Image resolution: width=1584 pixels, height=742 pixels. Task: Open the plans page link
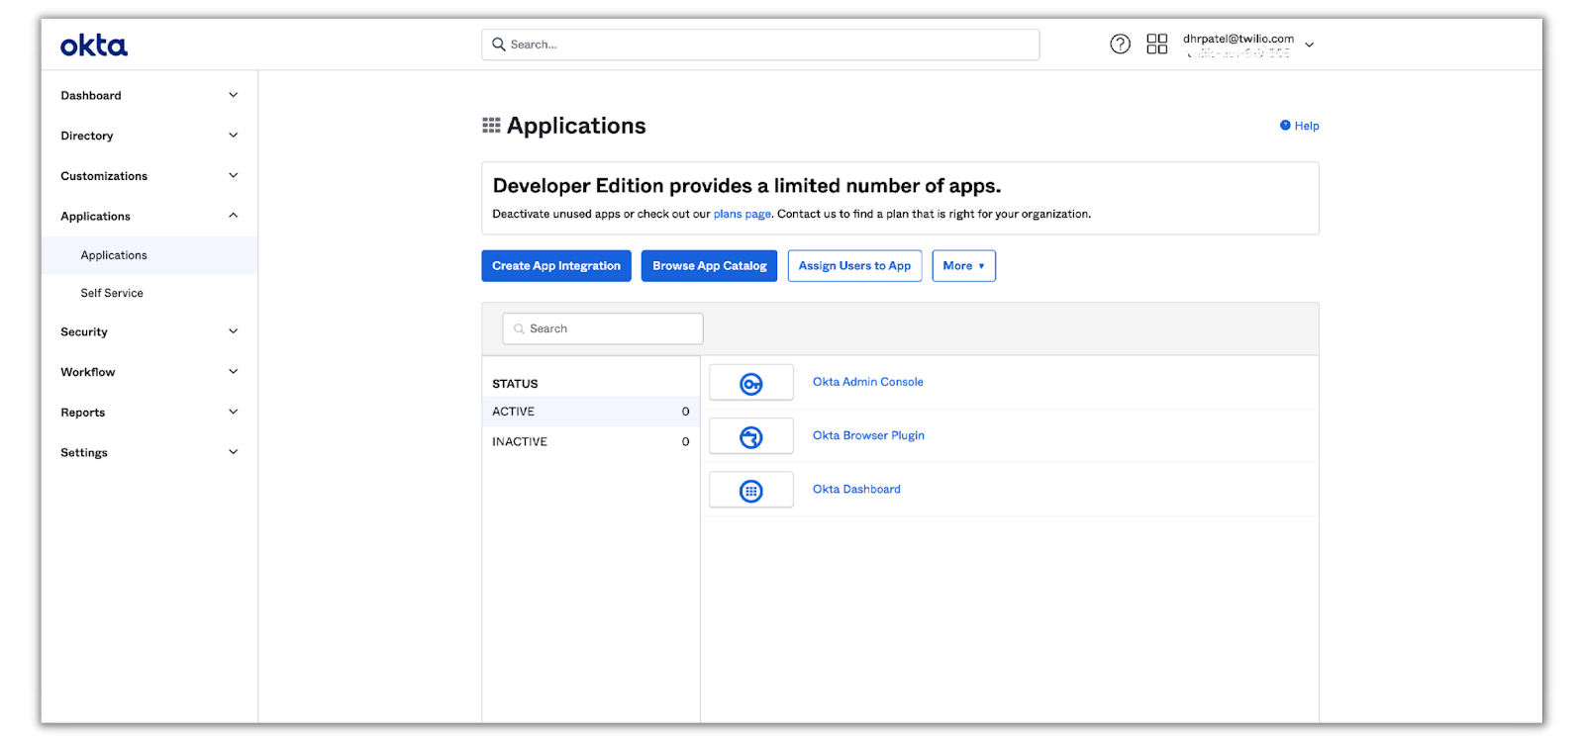(742, 214)
